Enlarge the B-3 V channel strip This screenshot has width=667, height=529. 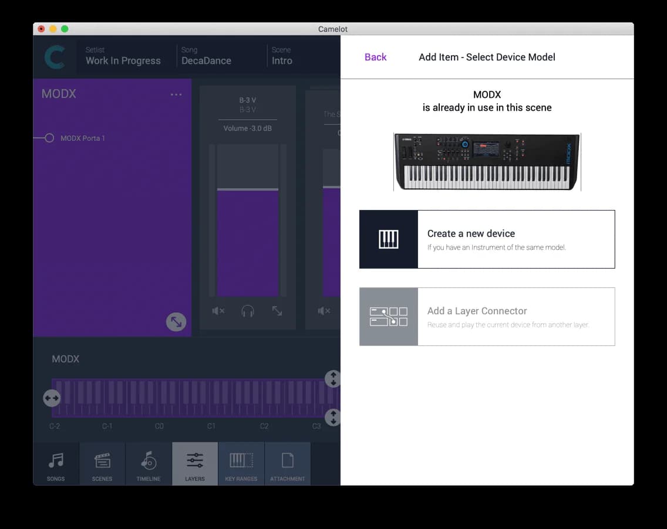point(277,311)
